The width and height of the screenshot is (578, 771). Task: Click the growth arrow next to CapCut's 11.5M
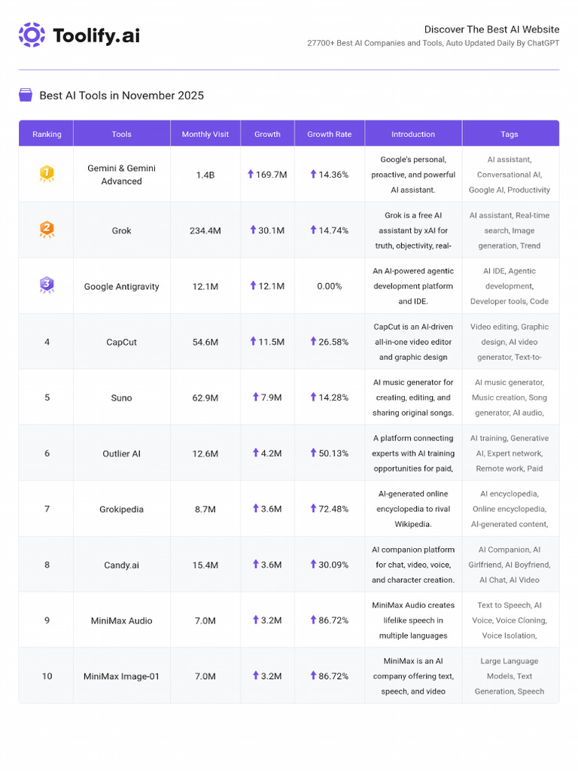coord(254,341)
